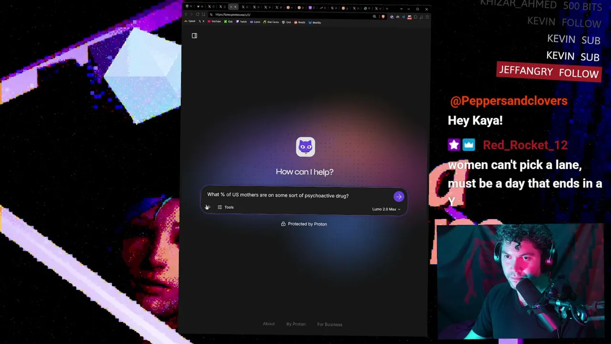Close the active Lumo tab
The image size is (611, 344).
(x=235, y=7)
